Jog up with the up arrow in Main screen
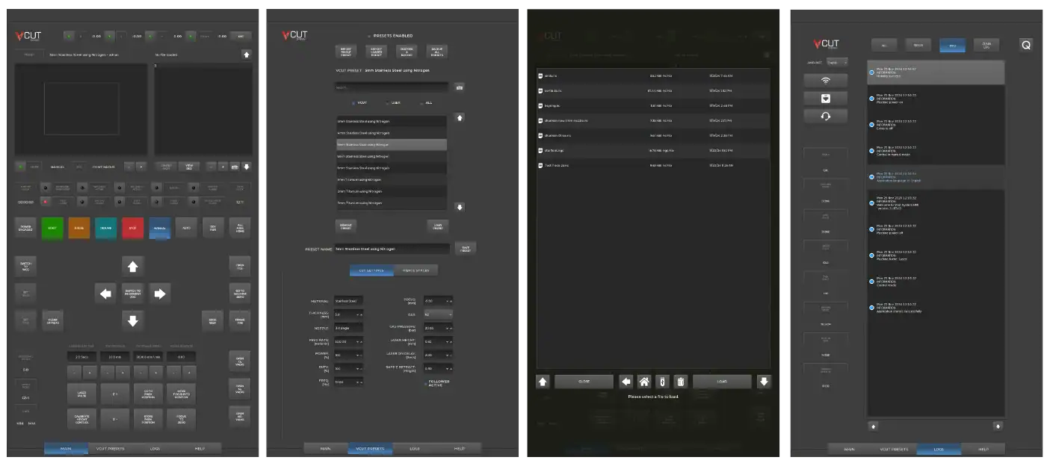This screenshot has width=1050, height=466. pos(133,266)
